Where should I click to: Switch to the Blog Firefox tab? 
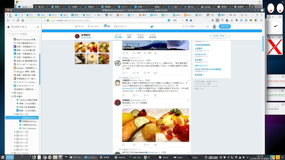click(188, 15)
